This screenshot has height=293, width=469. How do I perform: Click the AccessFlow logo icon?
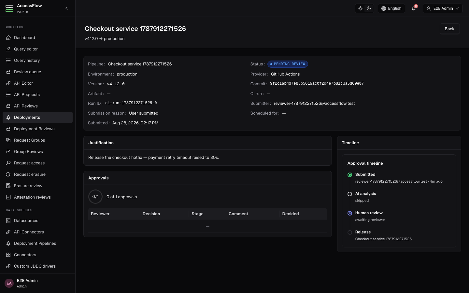[9, 8]
